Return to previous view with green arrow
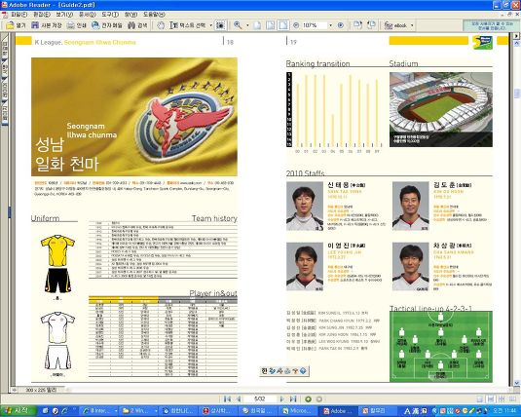The height and width of the screenshot is (417, 521). click(x=308, y=398)
